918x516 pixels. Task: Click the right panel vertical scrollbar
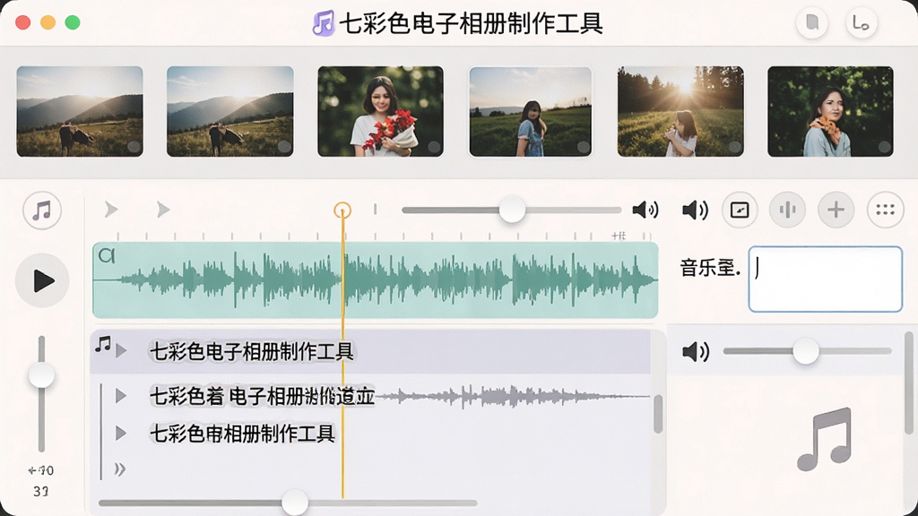coord(909,383)
